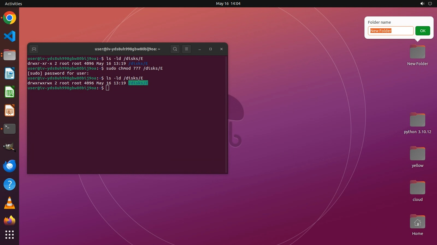The height and width of the screenshot is (245, 437).
Task: Open system menu via power icon
Action: pos(430,4)
